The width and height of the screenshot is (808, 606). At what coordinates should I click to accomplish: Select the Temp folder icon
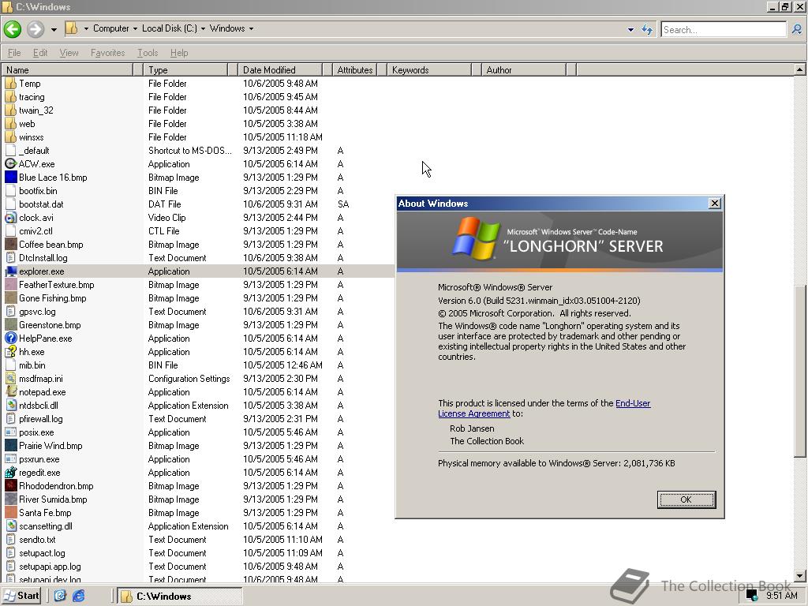11,83
